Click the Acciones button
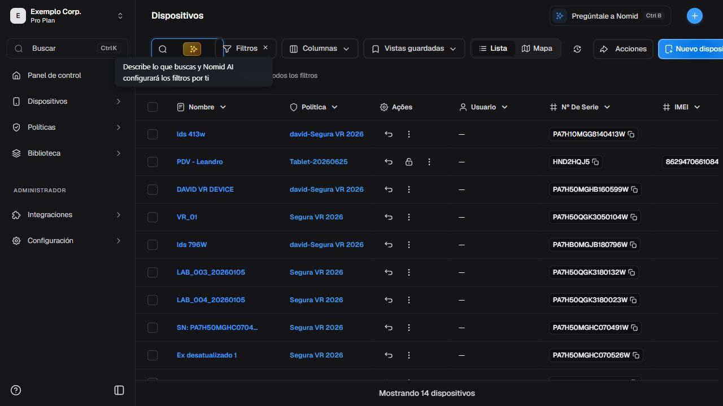The height and width of the screenshot is (406, 723). pyautogui.click(x=623, y=49)
